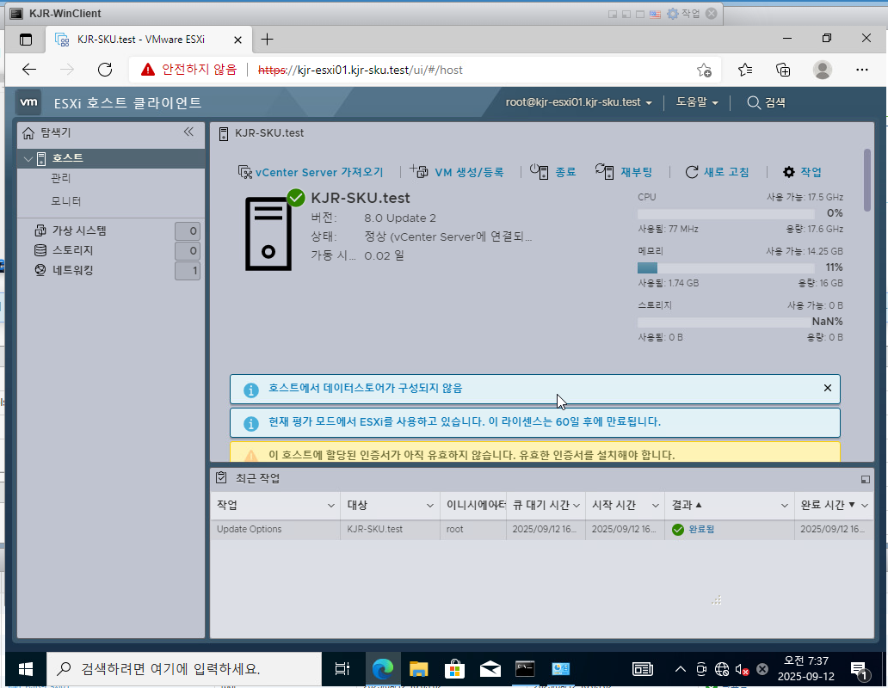Click the memory usage bar

[726, 268]
